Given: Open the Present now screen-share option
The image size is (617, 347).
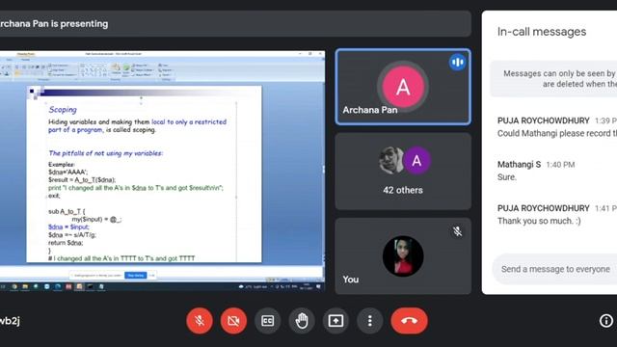Looking at the screenshot, I should pyautogui.click(x=335, y=321).
